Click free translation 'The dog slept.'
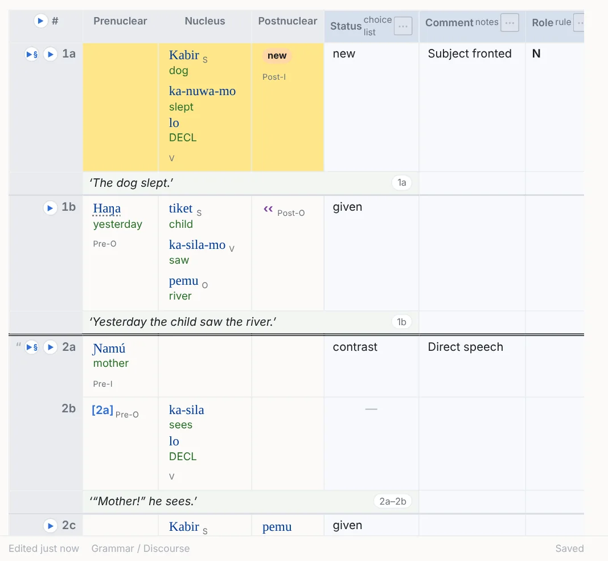 (x=132, y=183)
